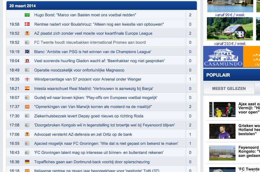260x172 pixels.
Task: Open the 'FC Twente houdt nieuwbakken international Promes' article
Action: 90,43
